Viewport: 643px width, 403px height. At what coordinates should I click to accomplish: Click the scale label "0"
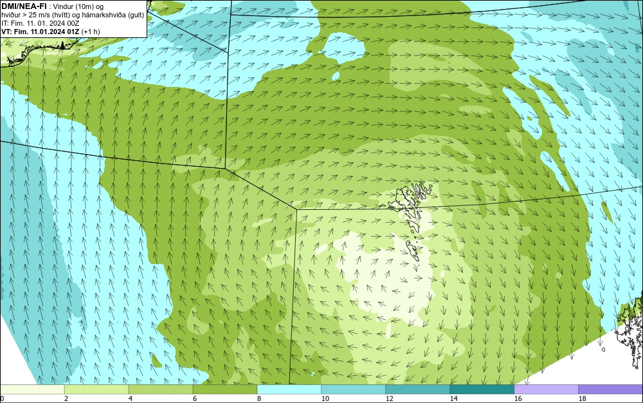2,398
